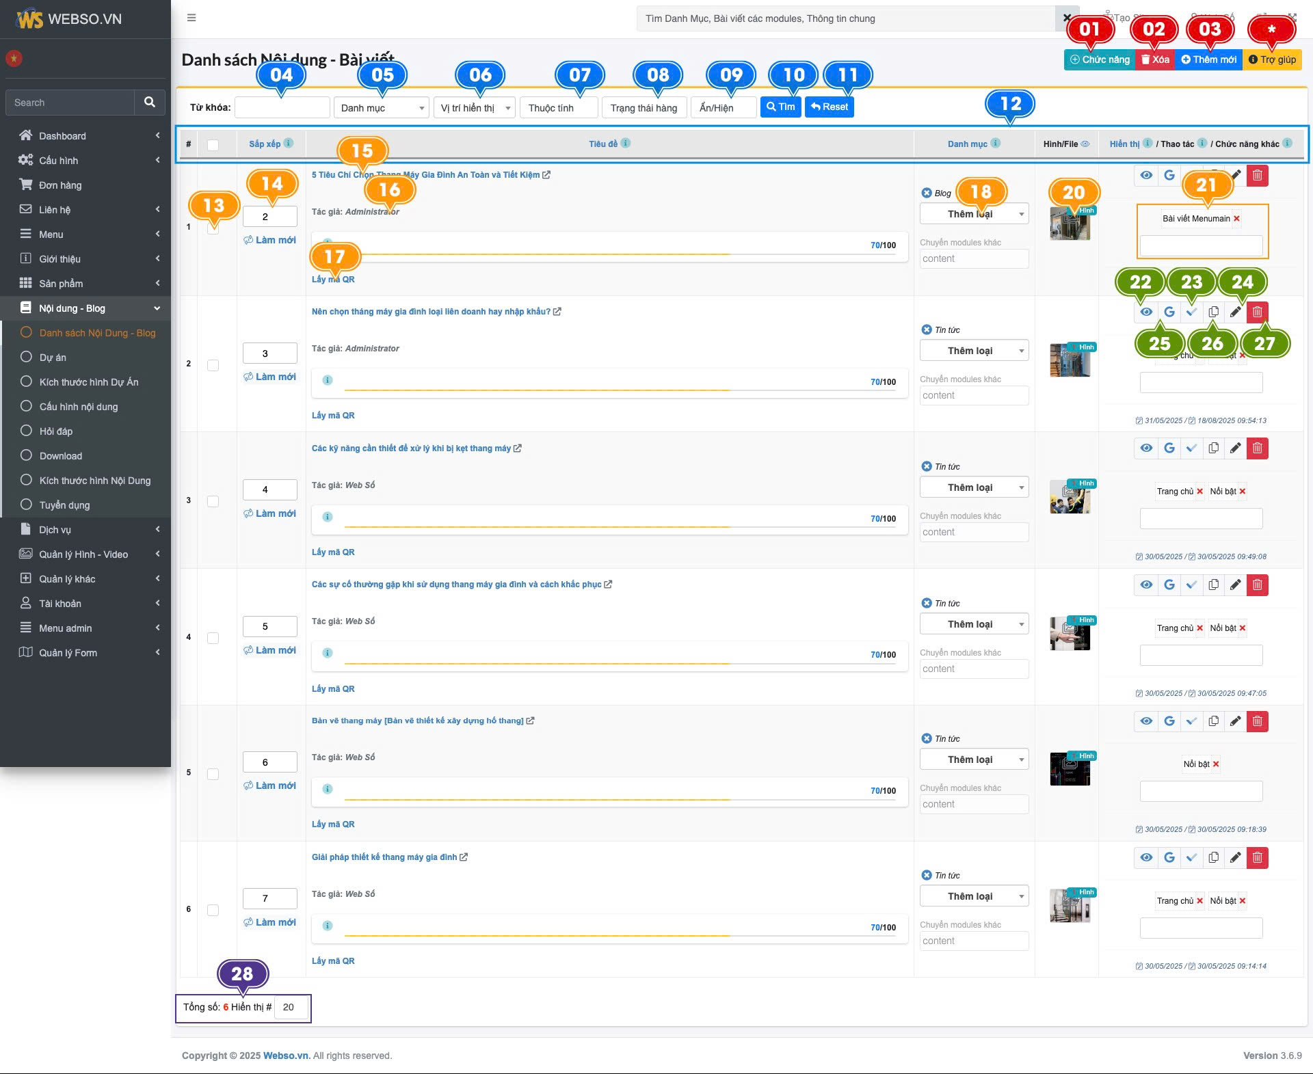Image resolution: width=1313 pixels, height=1074 pixels.
Task: Tick the checkbox for row 3
Action: 213,501
